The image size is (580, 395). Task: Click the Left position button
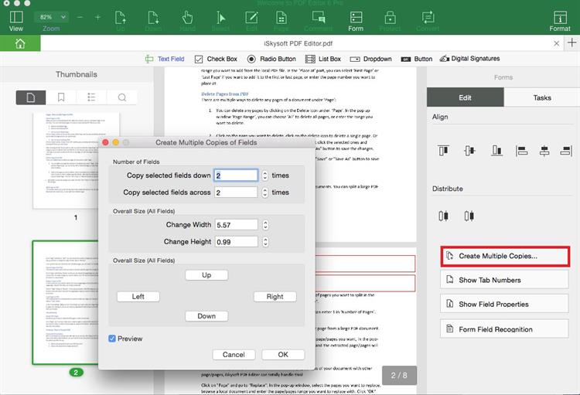pyautogui.click(x=138, y=297)
